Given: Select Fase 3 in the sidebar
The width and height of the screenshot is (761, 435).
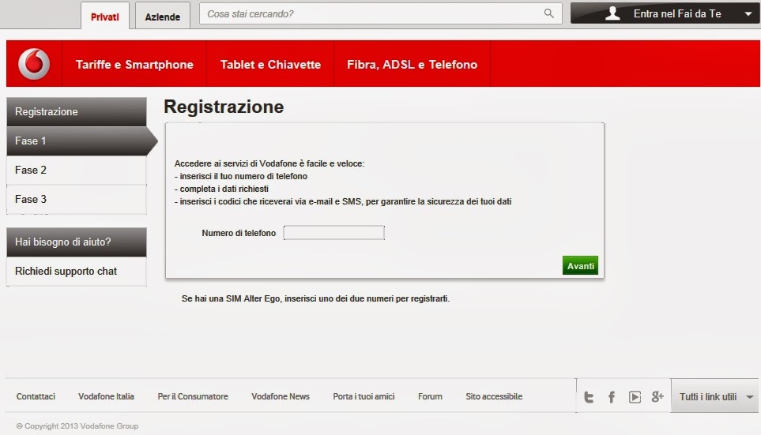Looking at the screenshot, I should tap(77, 199).
